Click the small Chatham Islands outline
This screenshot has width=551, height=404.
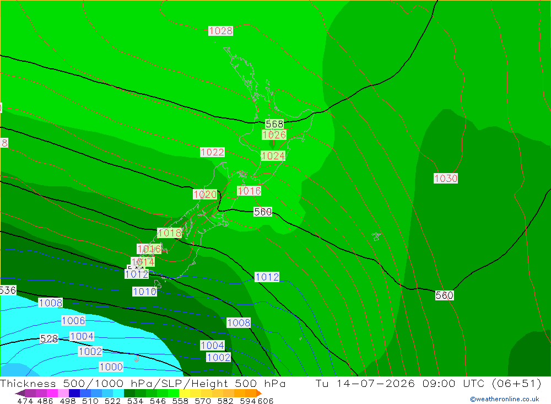click(376, 236)
